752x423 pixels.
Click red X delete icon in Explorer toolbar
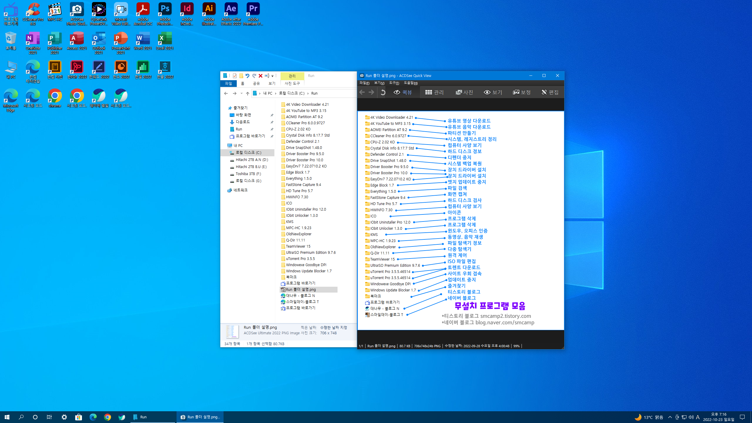pos(260,76)
